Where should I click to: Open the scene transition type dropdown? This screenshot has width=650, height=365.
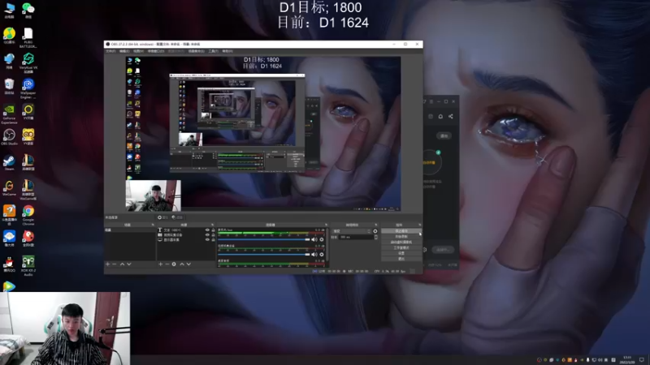[x=351, y=231]
